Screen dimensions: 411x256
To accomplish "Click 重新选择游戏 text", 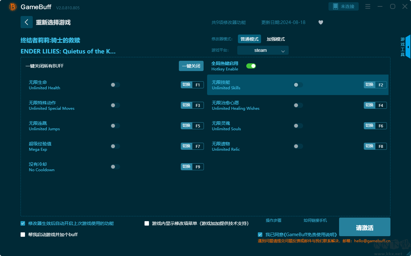I will [x=53, y=22].
